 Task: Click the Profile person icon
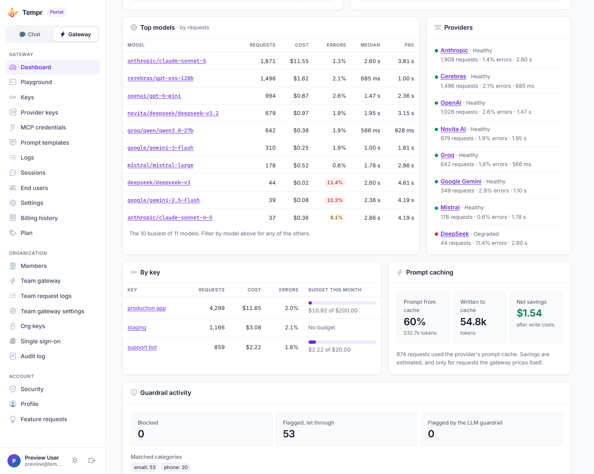[x=13, y=404]
